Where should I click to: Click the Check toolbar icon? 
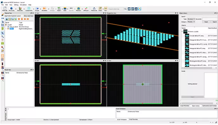click(100, 9)
